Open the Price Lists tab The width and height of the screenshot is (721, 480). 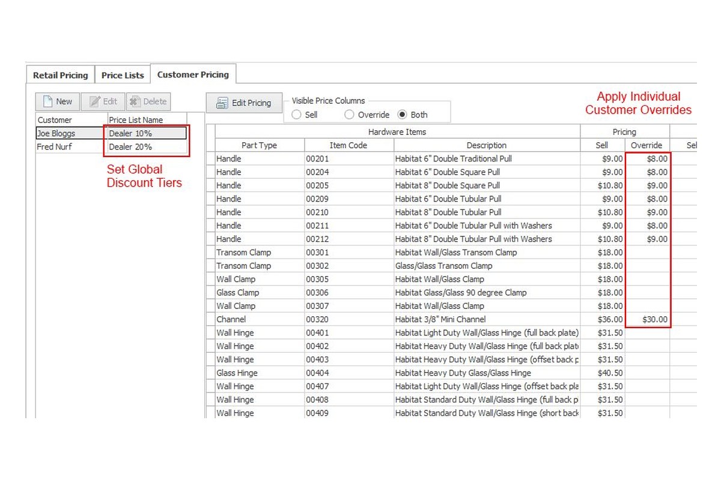(123, 75)
